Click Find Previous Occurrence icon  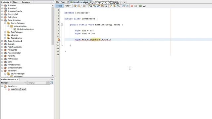click(x=94, y=6)
